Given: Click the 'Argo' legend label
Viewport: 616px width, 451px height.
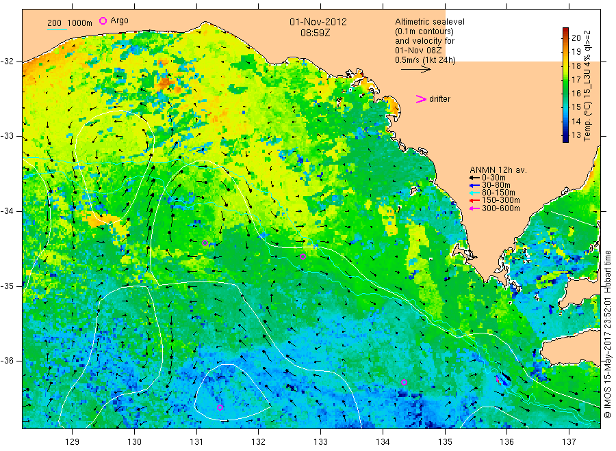Looking at the screenshot, I should tap(119, 20).
